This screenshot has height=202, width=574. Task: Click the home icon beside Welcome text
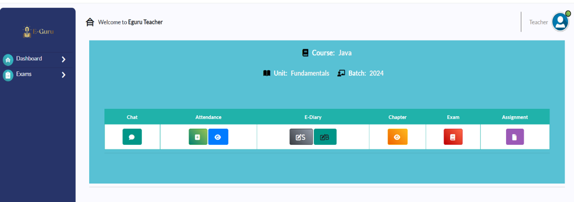point(90,22)
